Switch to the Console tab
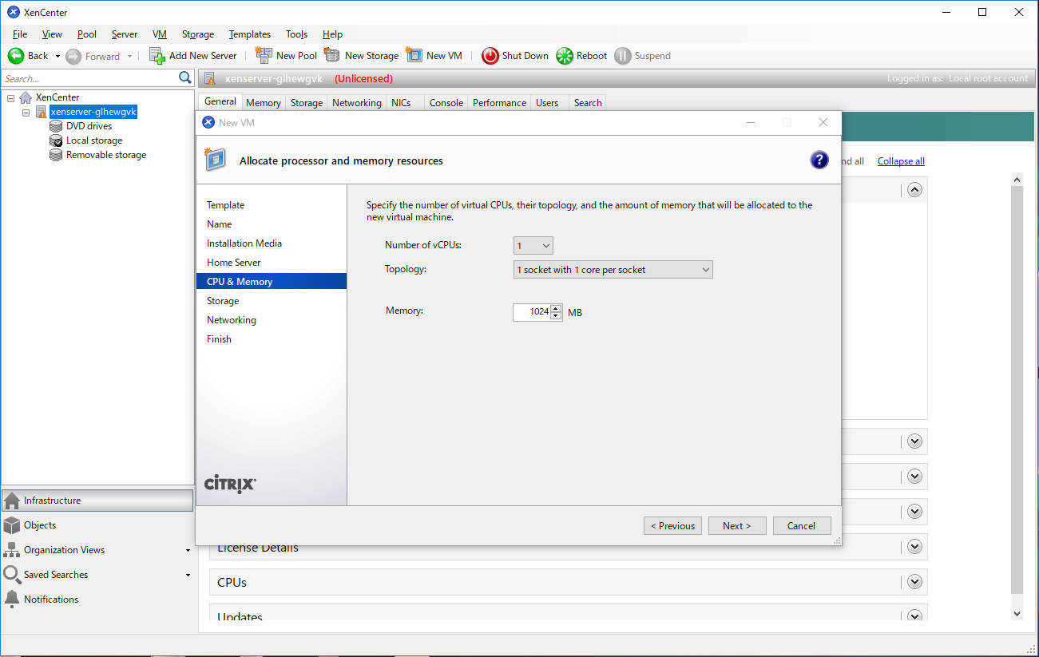Viewport: 1039px width, 657px height. 446,103
